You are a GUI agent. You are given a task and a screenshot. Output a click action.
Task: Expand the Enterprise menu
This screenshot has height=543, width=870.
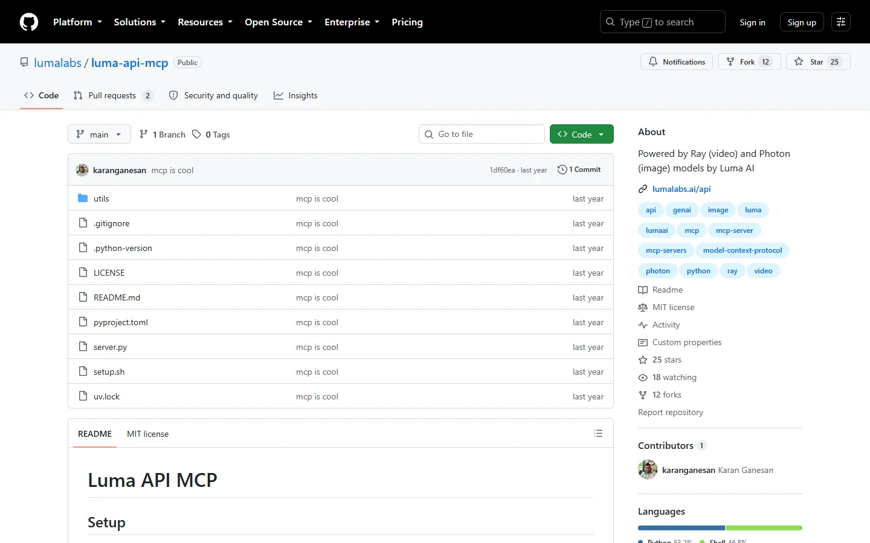(x=352, y=22)
